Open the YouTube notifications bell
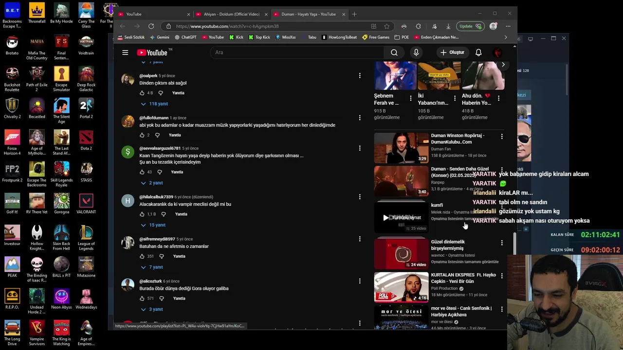623x350 pixels. tap(478, 52)
